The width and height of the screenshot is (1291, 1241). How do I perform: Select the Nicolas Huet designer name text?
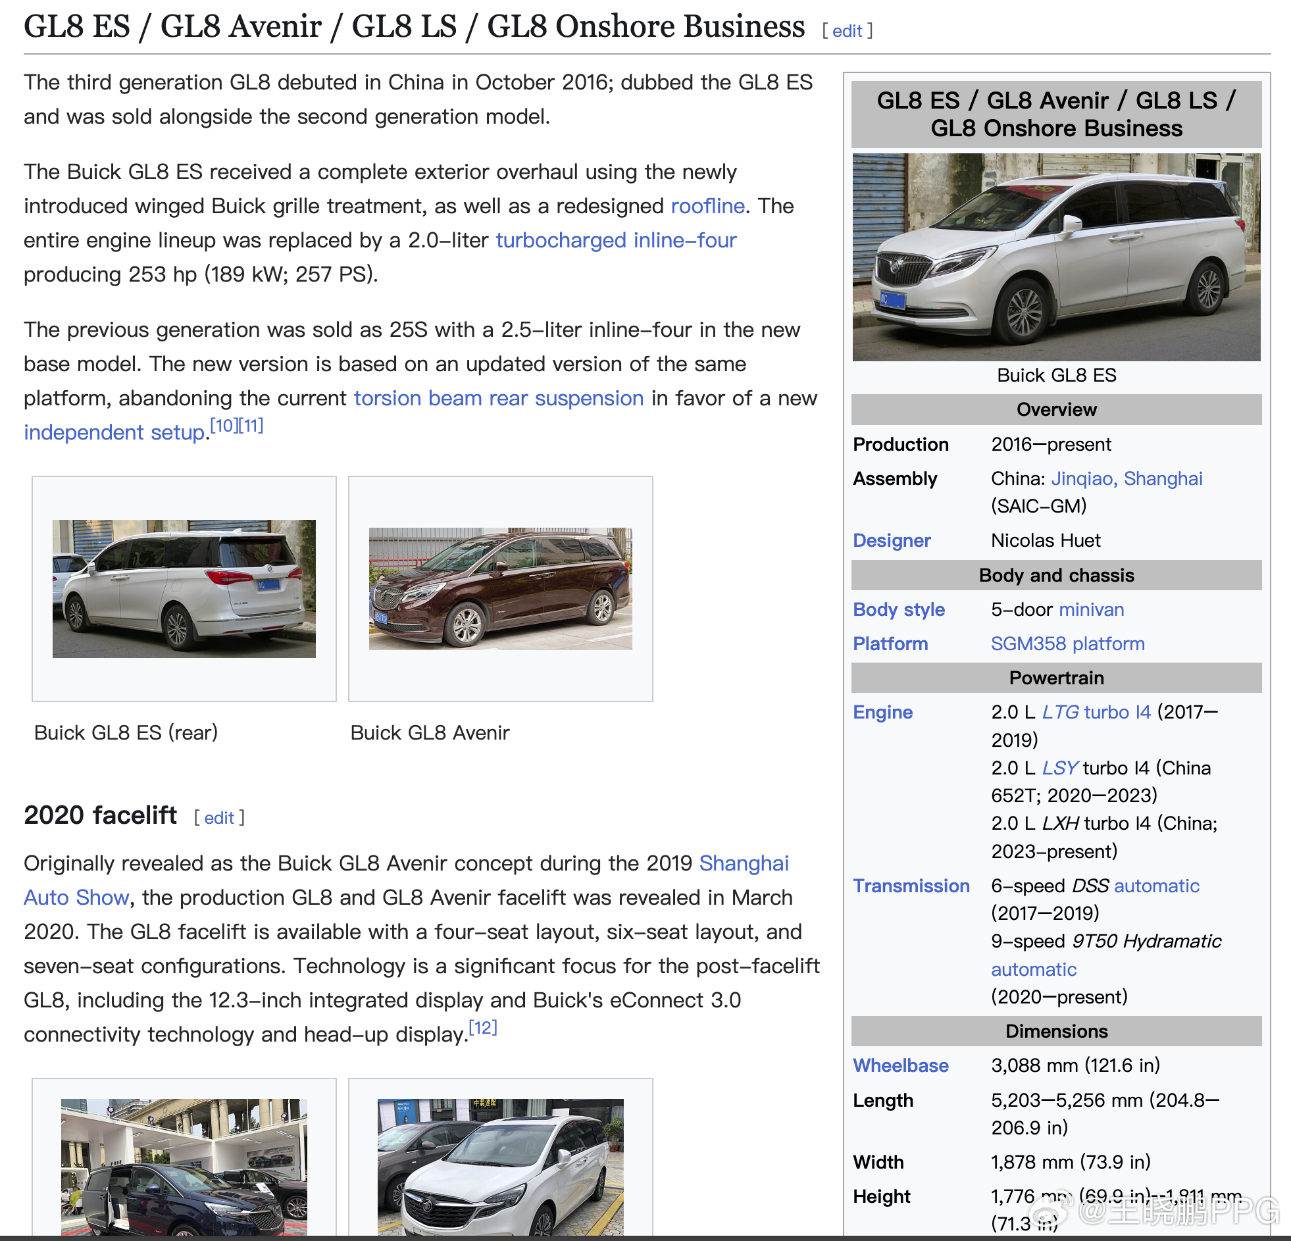click(1046, 541)
